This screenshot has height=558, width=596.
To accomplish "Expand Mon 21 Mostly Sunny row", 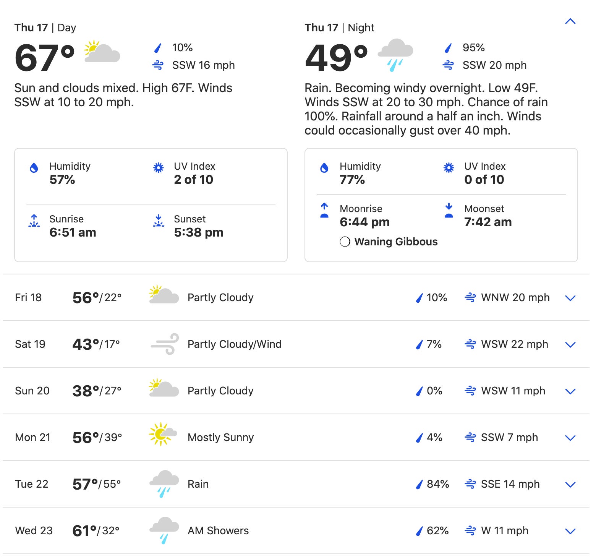I will tap(570, 438).
